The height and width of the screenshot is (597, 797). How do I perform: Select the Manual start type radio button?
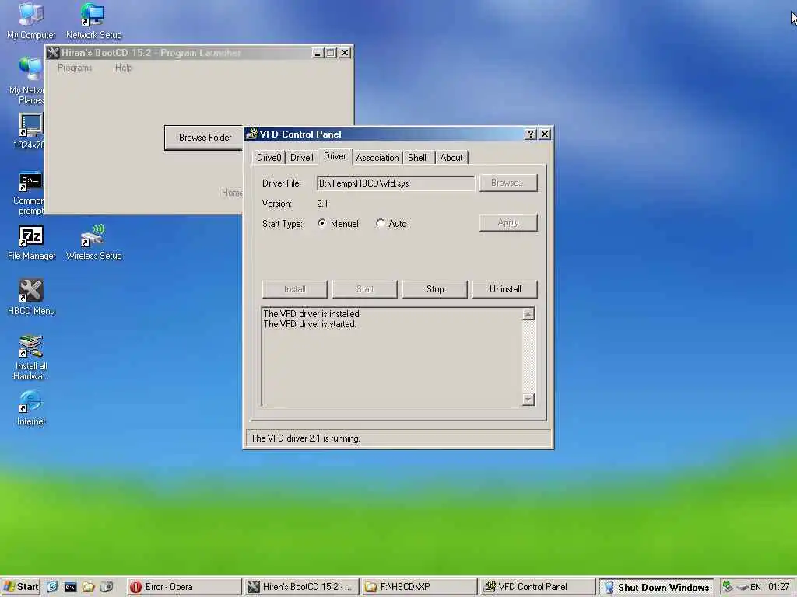pyautogui.click(x=321, y=223)
